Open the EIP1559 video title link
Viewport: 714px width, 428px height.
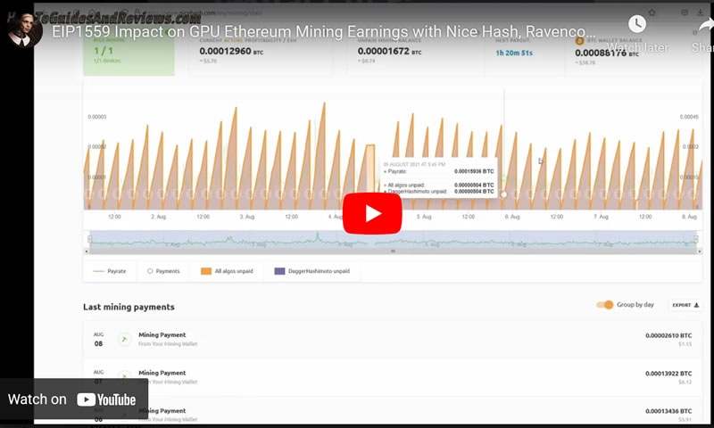coord(323,30)
